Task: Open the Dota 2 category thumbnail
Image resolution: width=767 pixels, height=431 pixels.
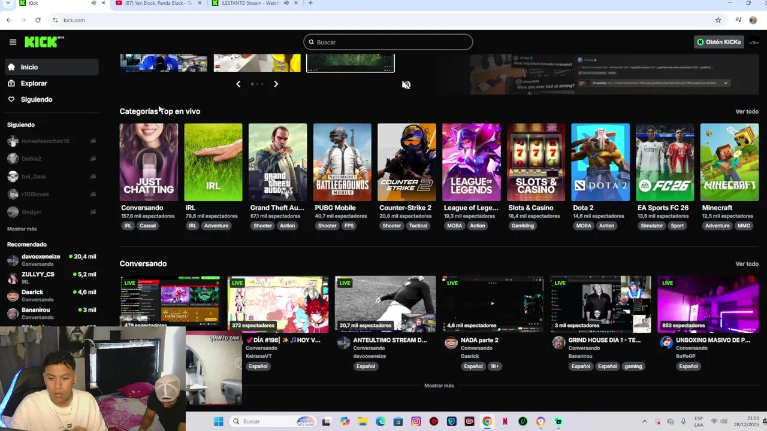Action: tap(600, 162)
